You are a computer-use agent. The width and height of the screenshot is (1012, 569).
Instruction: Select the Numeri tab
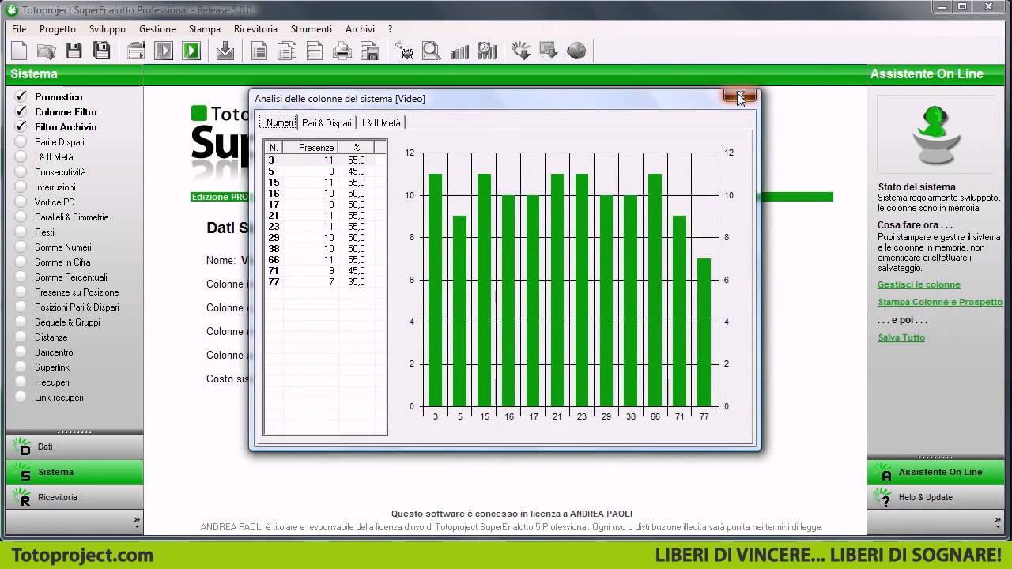coord(279,122)
